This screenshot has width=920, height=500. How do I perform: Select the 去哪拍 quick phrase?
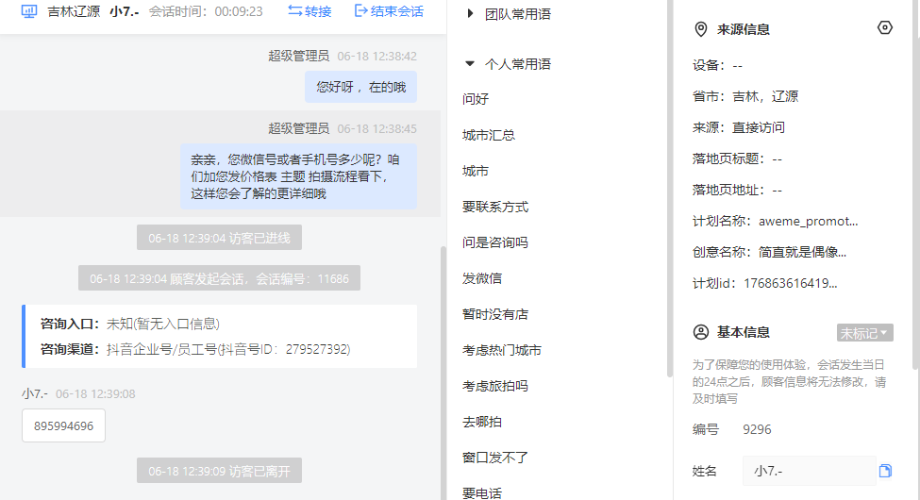click(x=482, y=422)
